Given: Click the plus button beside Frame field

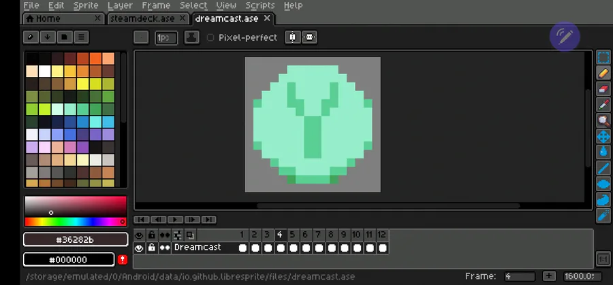Looking at the screenshot, I should click(x=549, y=276).
